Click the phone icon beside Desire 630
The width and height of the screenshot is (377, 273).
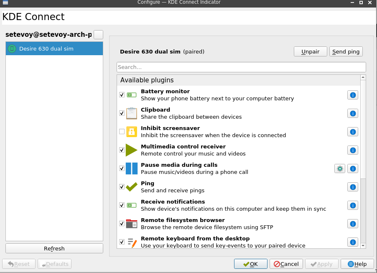(12, 49)
